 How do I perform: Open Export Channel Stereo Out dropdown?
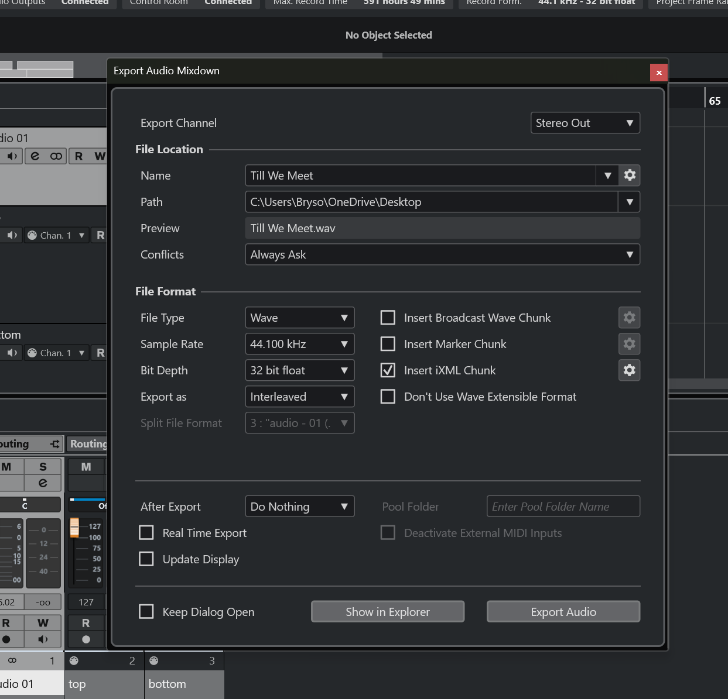point(585,123)
